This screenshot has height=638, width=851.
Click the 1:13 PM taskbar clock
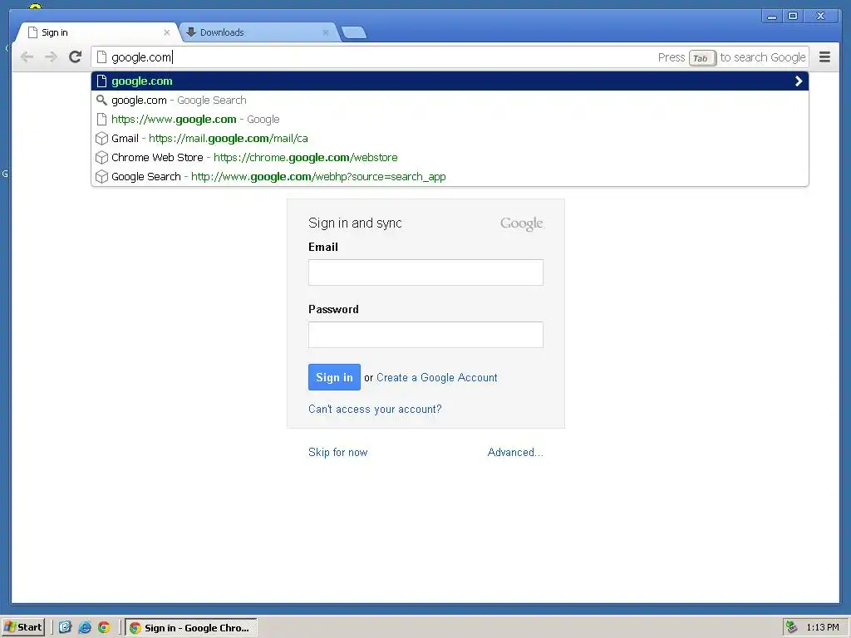coord(823,628)
